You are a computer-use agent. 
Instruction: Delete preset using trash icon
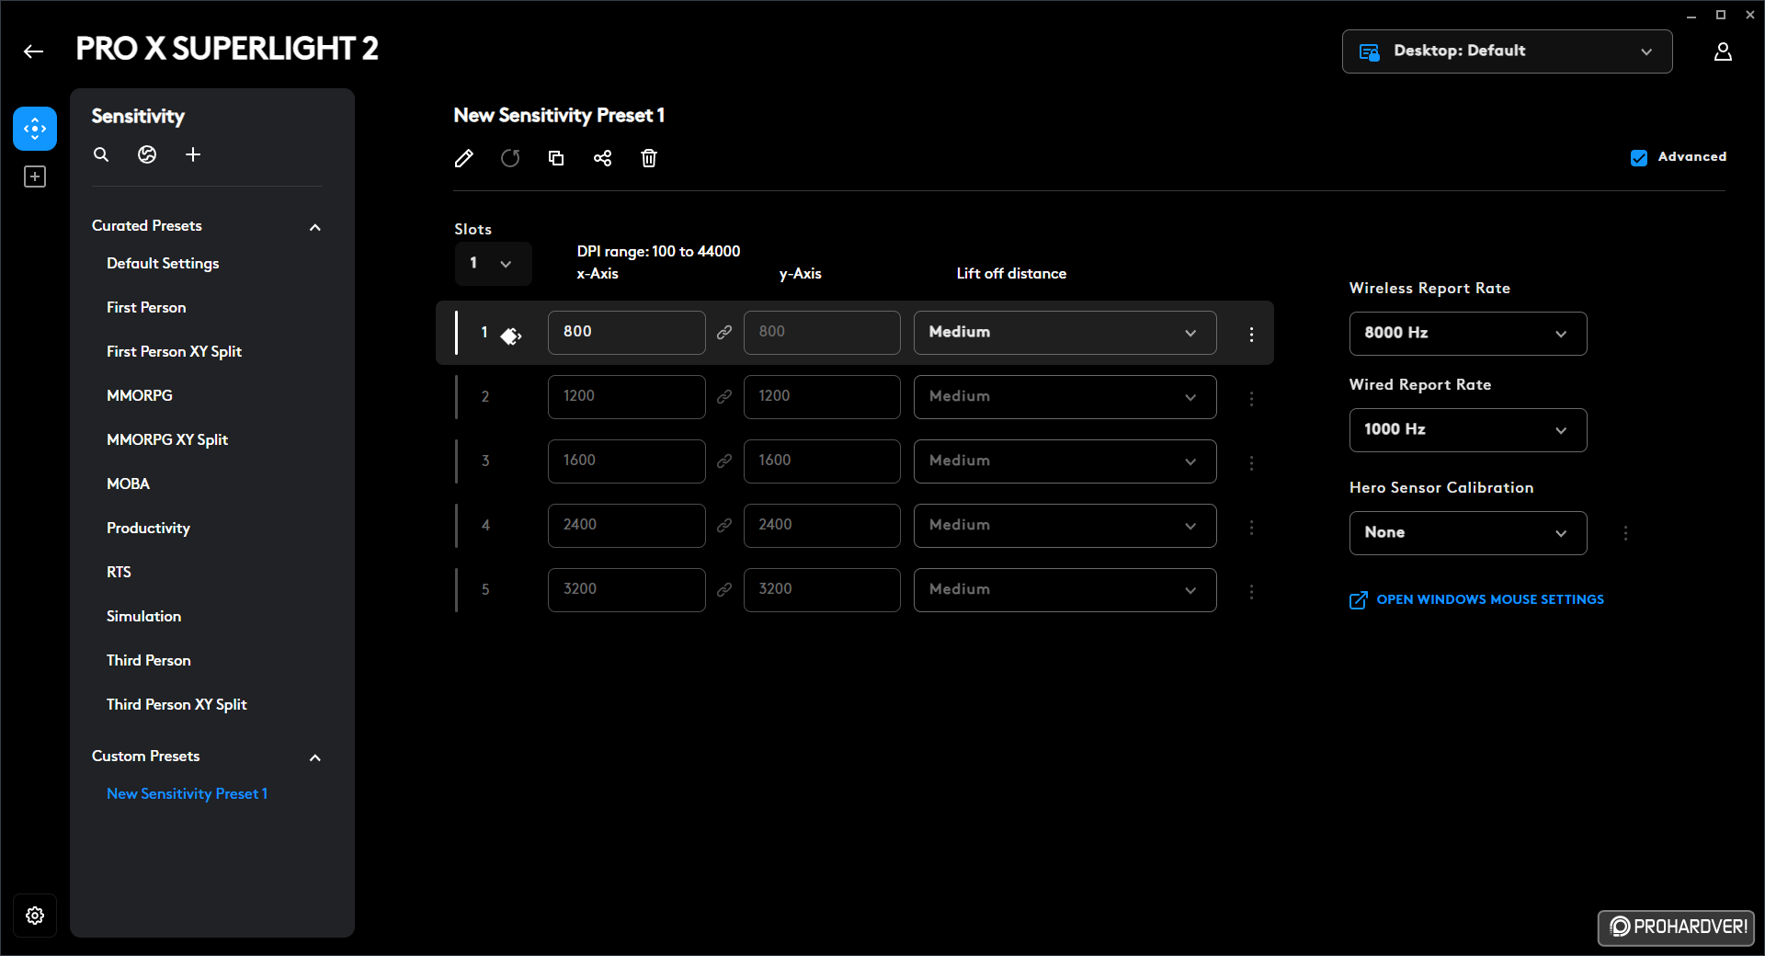[649, 158]
